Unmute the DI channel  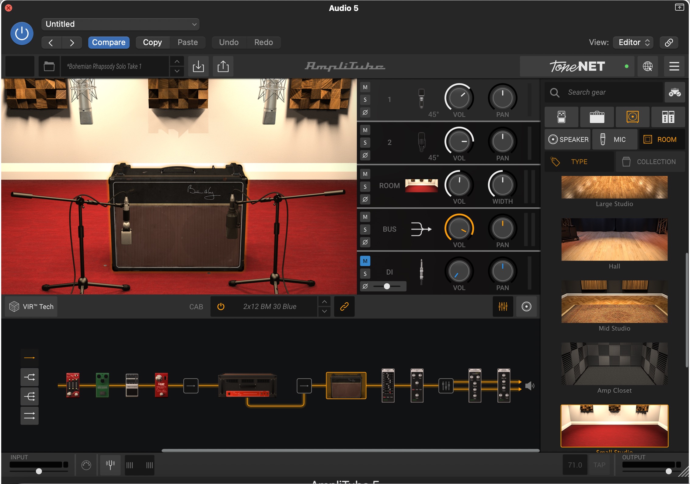(x=365, y=261)
